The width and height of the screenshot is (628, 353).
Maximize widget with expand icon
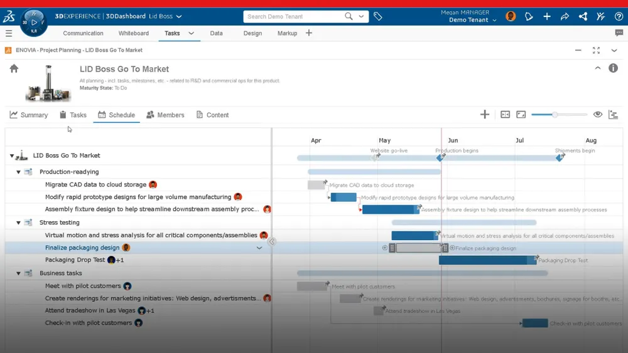pos(597,50)
